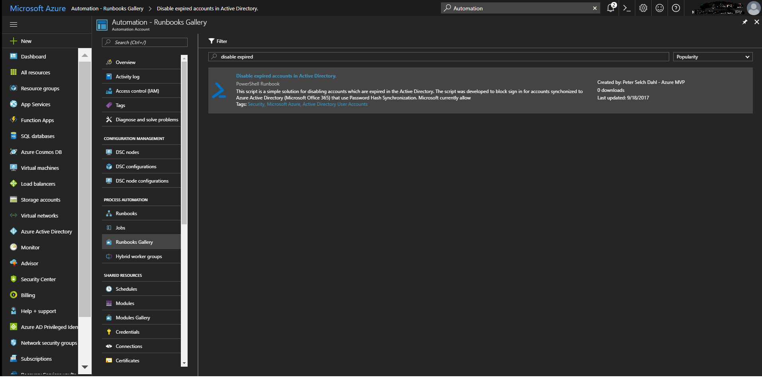Open portal settings gear icon
Screen dimensions: 762x379
click(x=643, y=8)
